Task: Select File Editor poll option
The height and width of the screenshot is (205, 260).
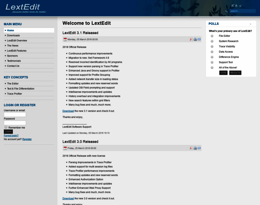Action: coord(212,36)
